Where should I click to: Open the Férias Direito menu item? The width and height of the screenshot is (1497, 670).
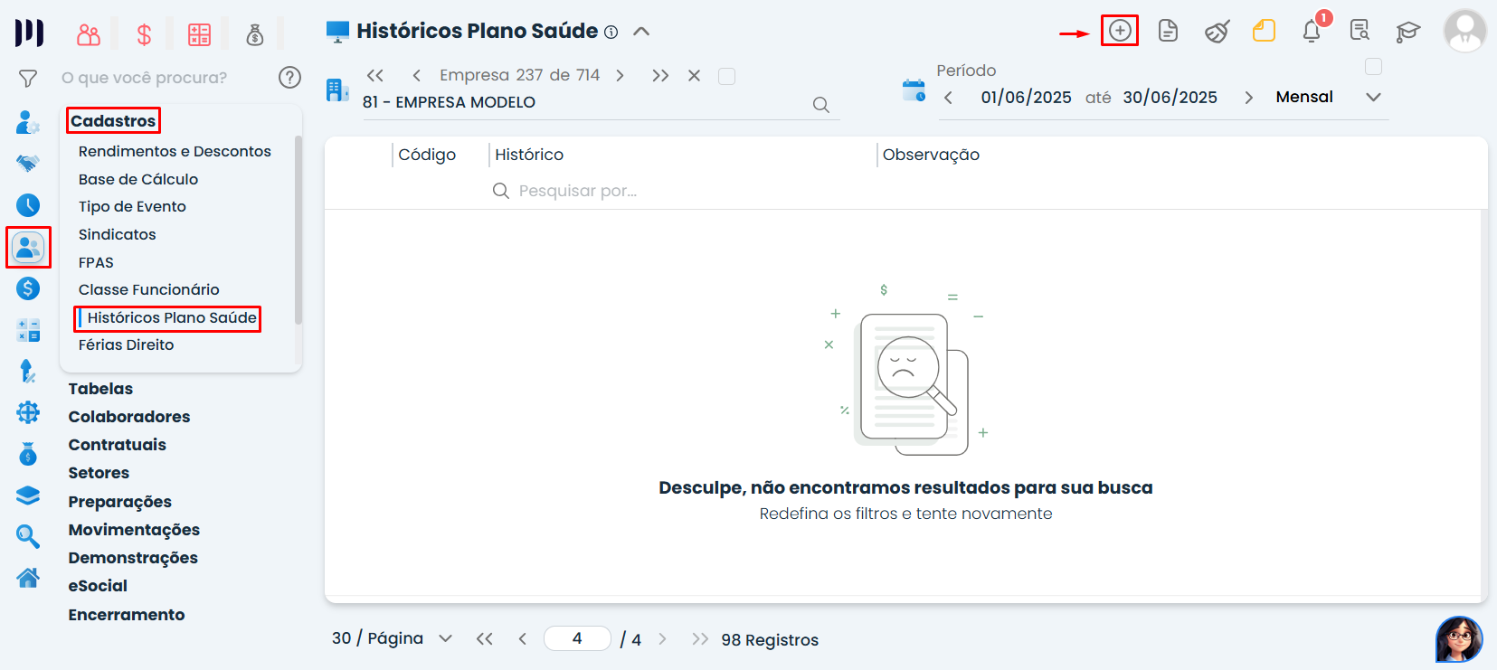coord(126,344)
